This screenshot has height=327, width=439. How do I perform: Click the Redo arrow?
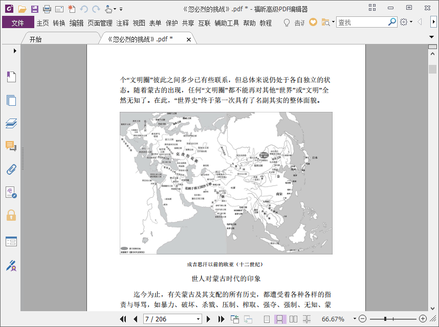(96, 9)
